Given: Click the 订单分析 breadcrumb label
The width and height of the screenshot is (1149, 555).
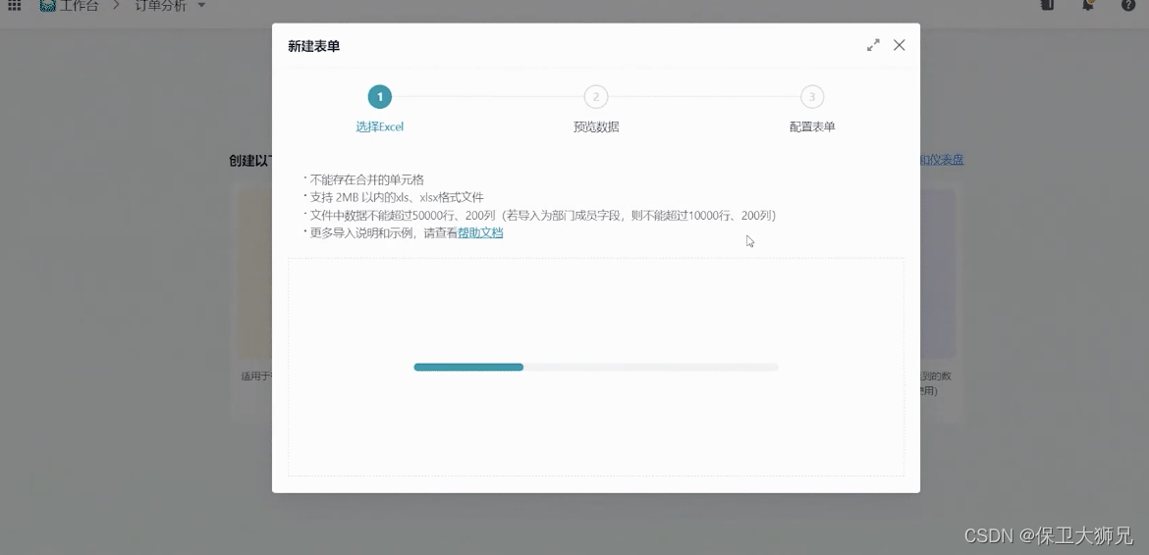Looking at the screenshot, I should (161, 5).
